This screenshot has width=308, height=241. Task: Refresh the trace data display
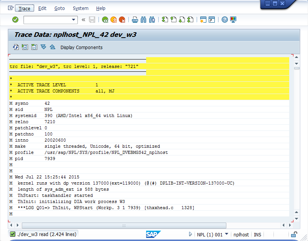(16, 47)
